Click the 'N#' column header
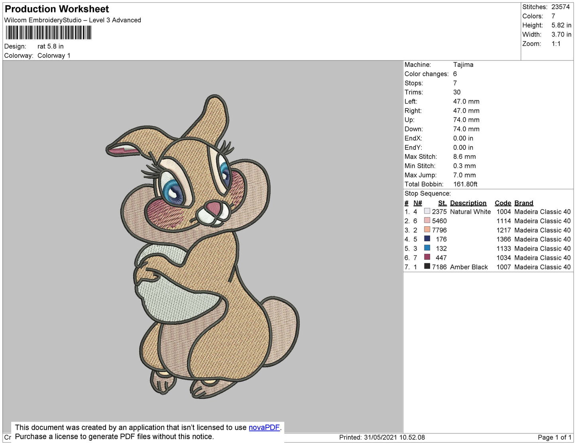Image resolution: width=576 pixels, height=445 pixels. pyautogui.click(x=417, y=203)
